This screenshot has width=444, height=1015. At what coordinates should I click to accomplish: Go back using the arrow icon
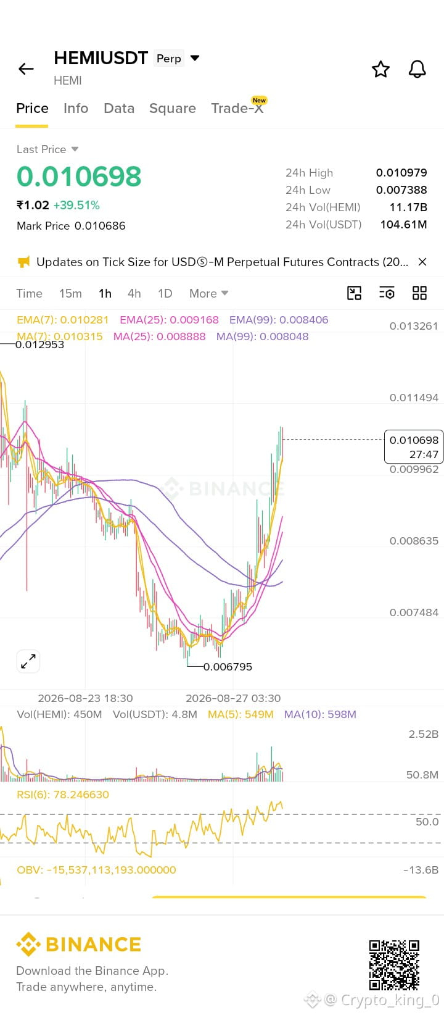[26, 69]
